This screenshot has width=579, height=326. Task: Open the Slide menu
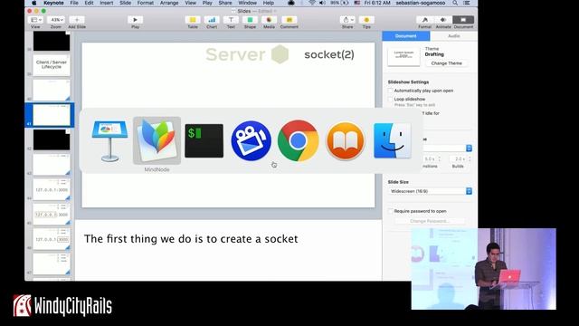pos(125,3)
